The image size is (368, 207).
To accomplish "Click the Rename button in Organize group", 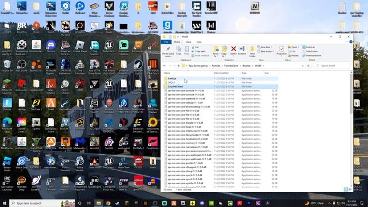I will click(242, 51).
